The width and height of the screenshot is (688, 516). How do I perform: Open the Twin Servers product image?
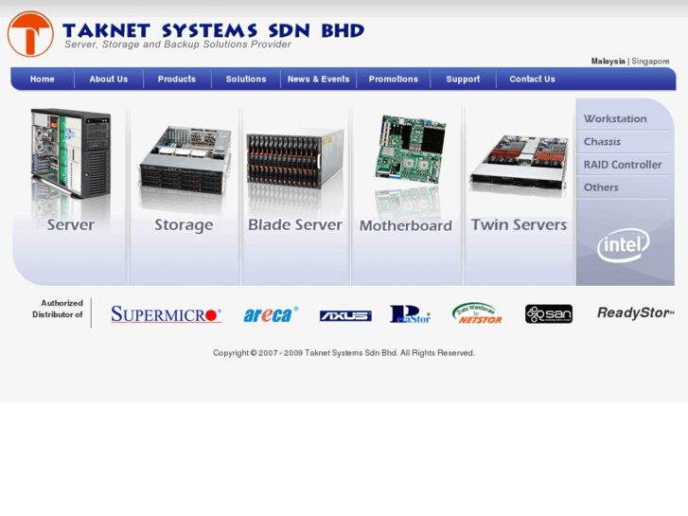pyautogui.click(x=519, y=162)
